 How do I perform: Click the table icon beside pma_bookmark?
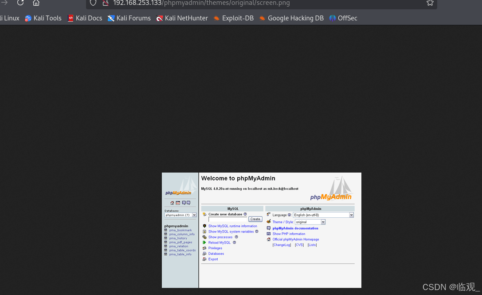point(166,230)
